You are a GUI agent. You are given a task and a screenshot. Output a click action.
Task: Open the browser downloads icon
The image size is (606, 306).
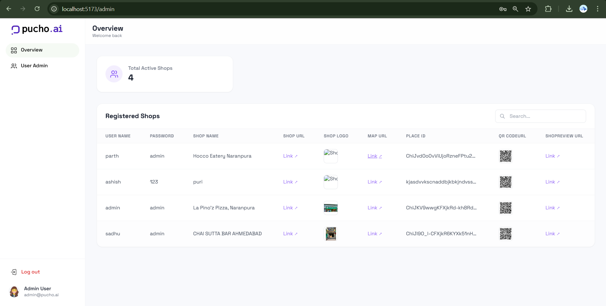[569, 9]
